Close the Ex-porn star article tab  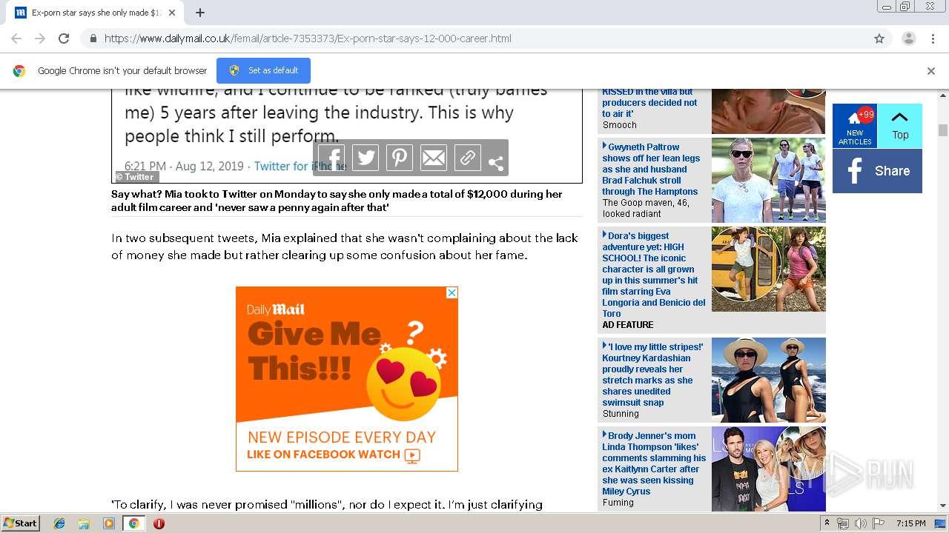coord(172,13)
